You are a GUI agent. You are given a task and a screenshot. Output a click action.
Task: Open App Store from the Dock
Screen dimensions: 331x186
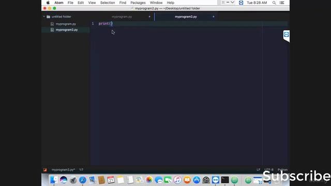point(197,180)
